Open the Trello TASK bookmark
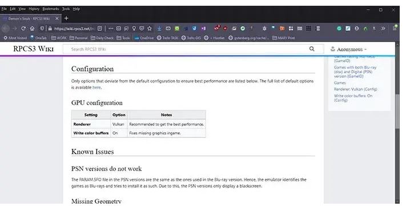406x214 pixels. 167,38
